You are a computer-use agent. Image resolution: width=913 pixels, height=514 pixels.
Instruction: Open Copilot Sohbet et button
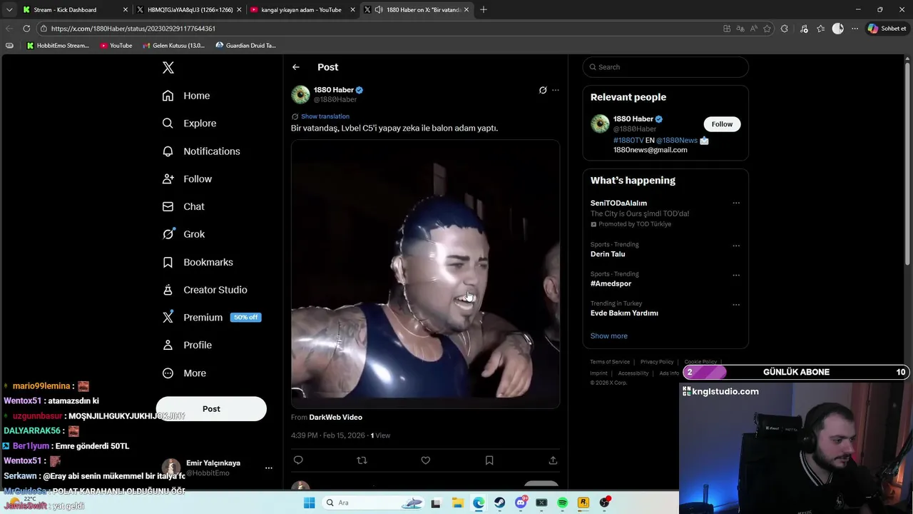pyautogui.click(x=887, y=29)
